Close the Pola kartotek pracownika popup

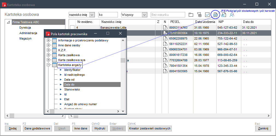tap(120, 33)
